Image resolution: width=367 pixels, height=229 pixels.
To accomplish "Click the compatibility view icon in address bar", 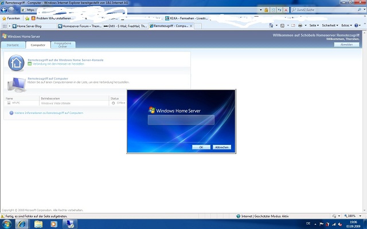I will [x=273, y=10].
